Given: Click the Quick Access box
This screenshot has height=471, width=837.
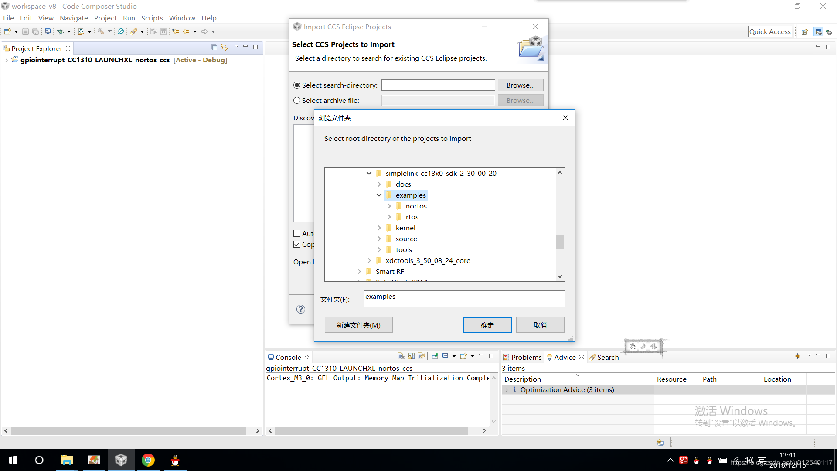Looking at the screenshot, I should (770, 31).
